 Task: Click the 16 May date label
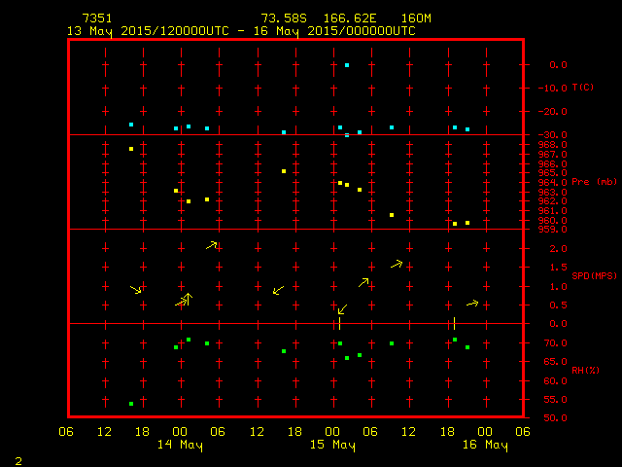click(x=484, y=446)
